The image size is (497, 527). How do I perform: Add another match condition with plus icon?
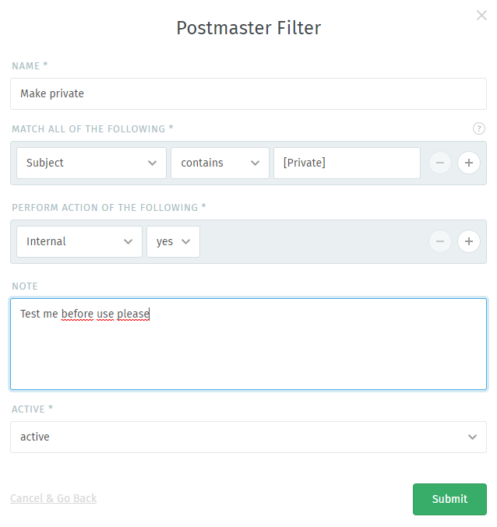click(x=468, y=163)
